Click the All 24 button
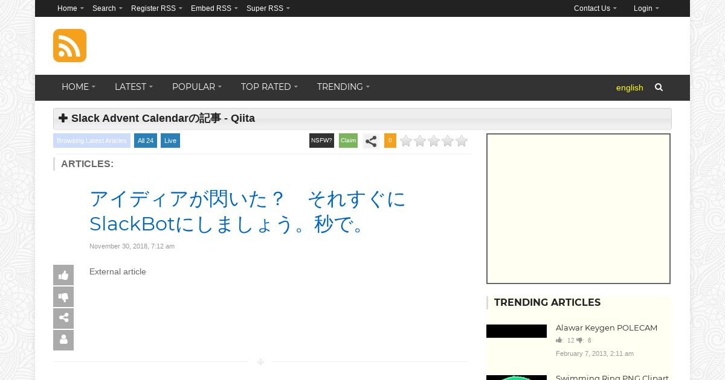The height and width of the screenshot is (380, 725). tap(146, 141)
